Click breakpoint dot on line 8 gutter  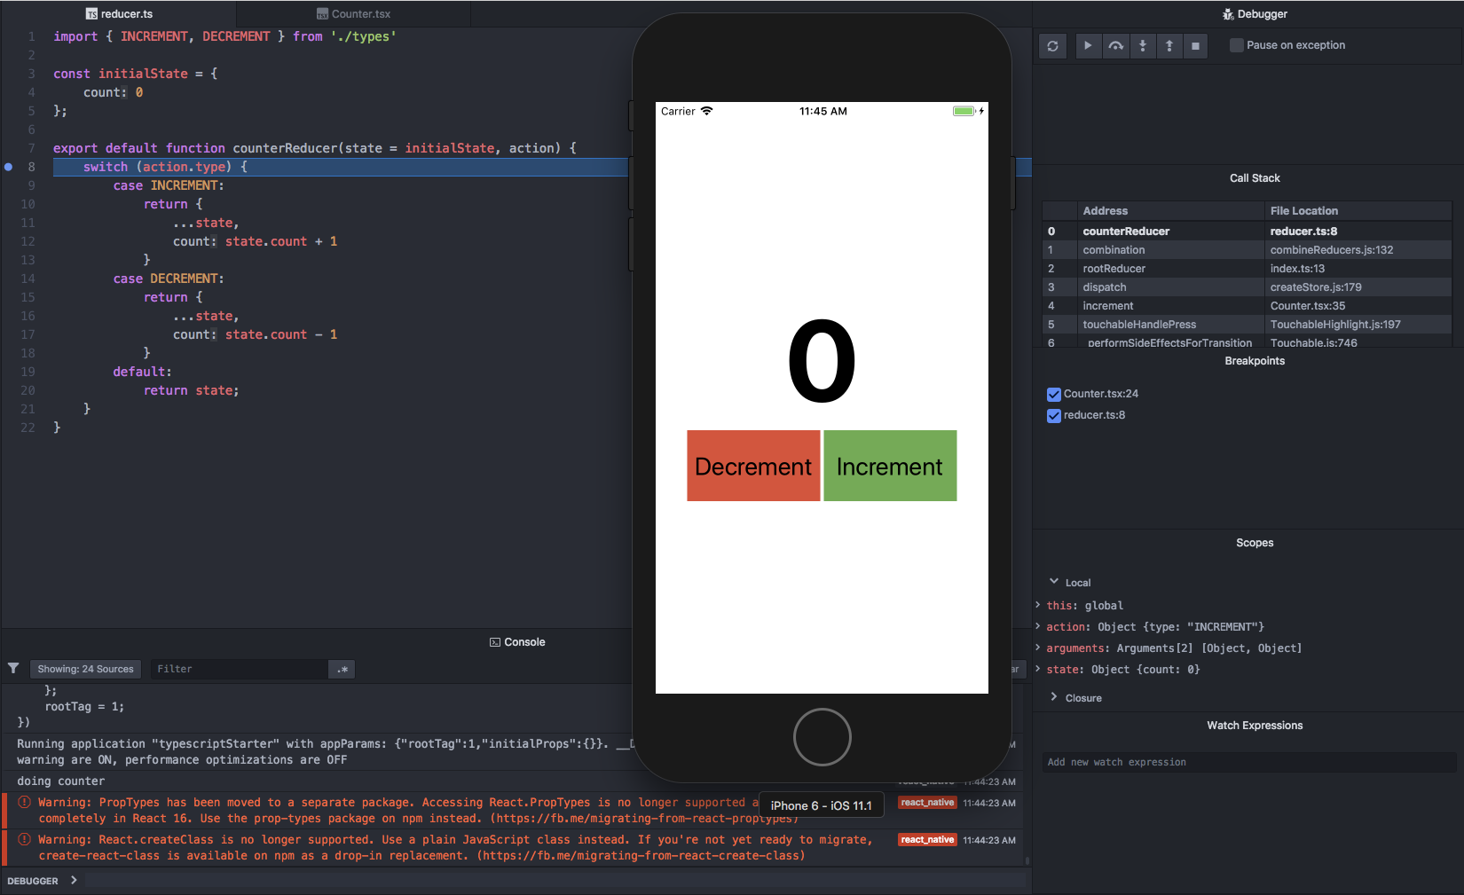click(9, 167)
